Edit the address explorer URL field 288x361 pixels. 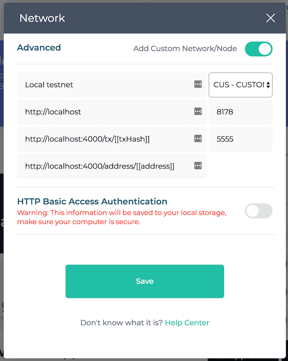coord(104,166)
